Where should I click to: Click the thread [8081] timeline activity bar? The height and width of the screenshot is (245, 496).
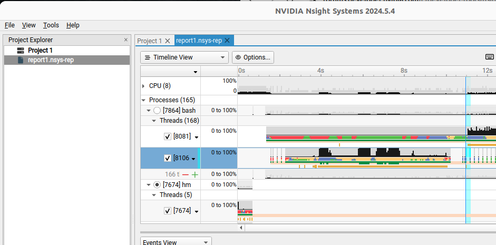[381, 138]
